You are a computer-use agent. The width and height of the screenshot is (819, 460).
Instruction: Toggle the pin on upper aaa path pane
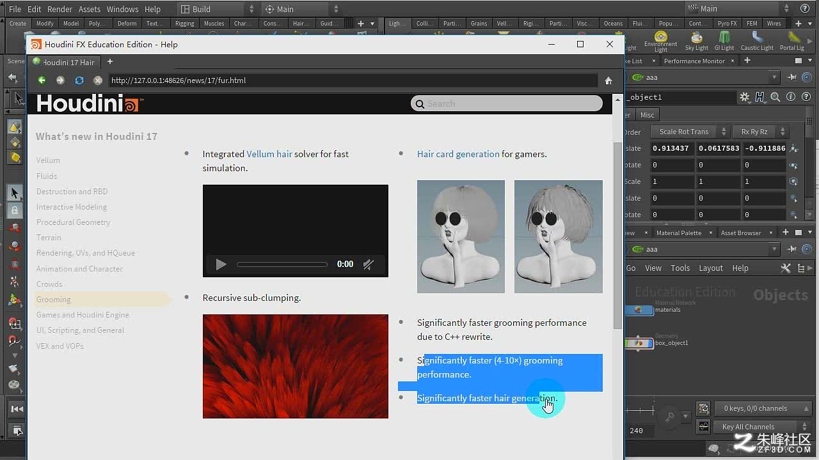792,77
